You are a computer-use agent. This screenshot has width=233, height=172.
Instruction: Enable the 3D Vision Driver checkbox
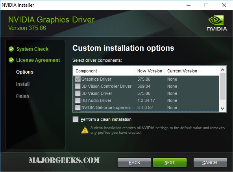click(x=78, y=93)
